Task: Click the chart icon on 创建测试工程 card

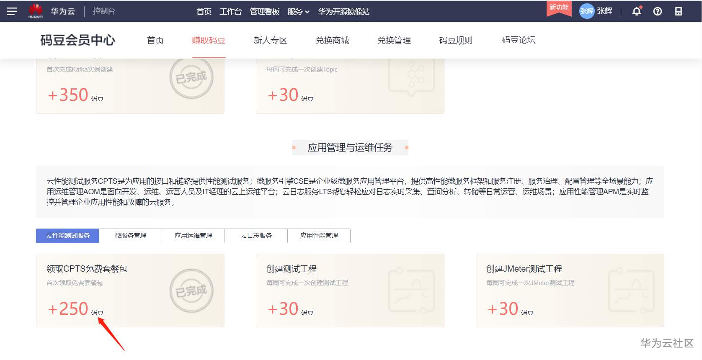Action: click(x=412, y=291)
